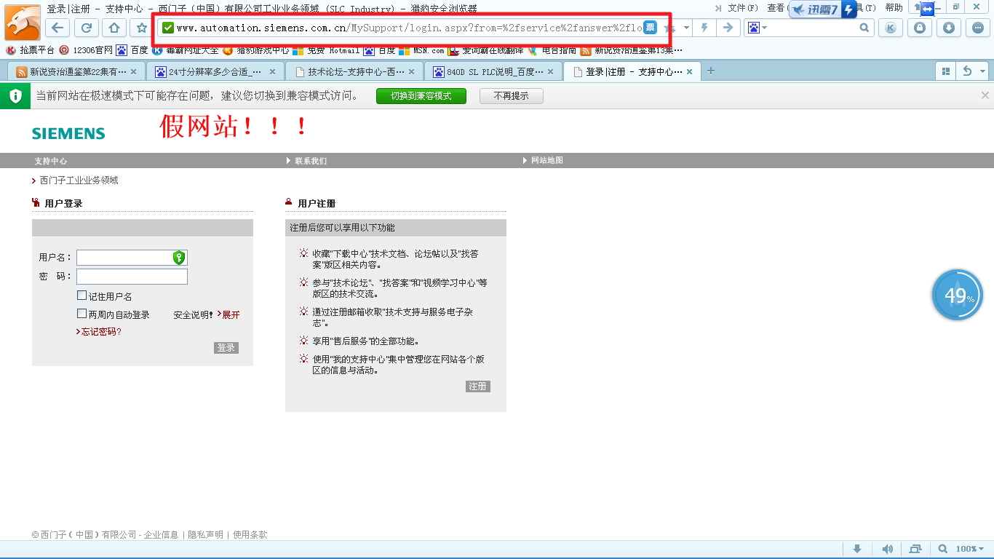This screenshot has height=559, width=994.
Task: Mute sound with the status bar speaker icon
Action: pyautogui.click(x=887, y=549)
